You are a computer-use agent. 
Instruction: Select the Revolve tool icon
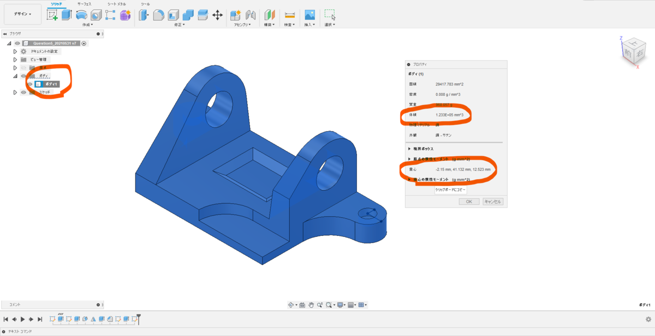click(81, 15)
